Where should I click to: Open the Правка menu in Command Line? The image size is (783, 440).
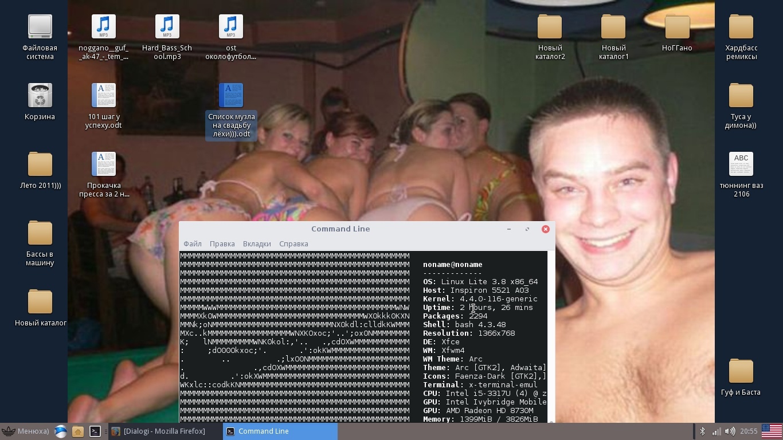coord(222,243)
